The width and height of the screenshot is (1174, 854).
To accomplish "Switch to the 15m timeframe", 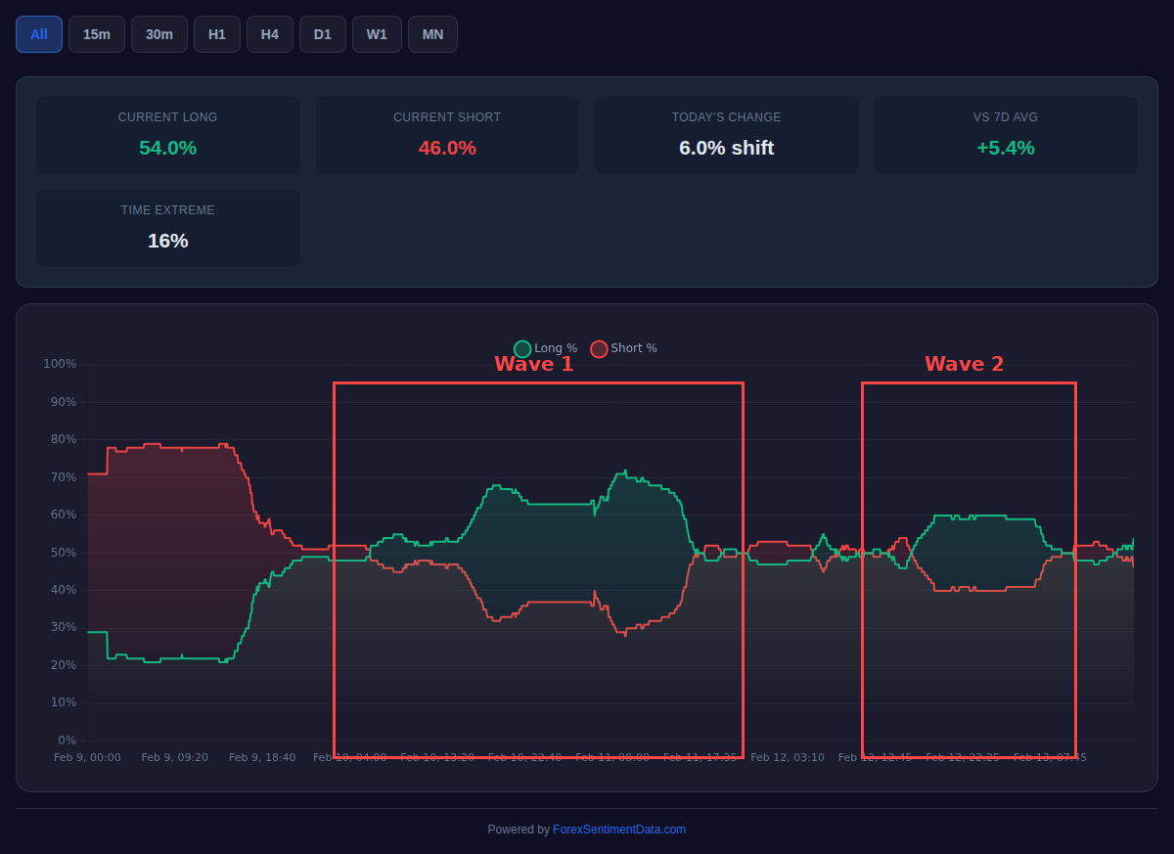I will [x=96, y=33].
